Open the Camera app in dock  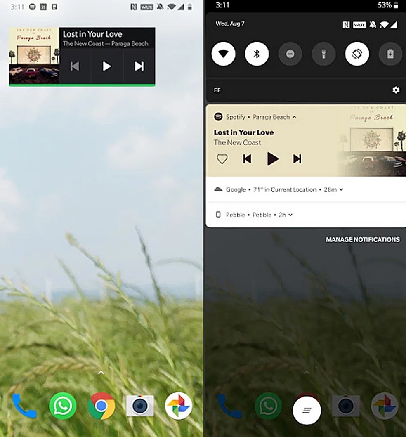[140, 406]
